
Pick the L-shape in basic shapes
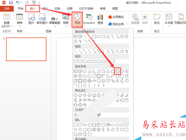pyautogui.click(x=108, y=76)
